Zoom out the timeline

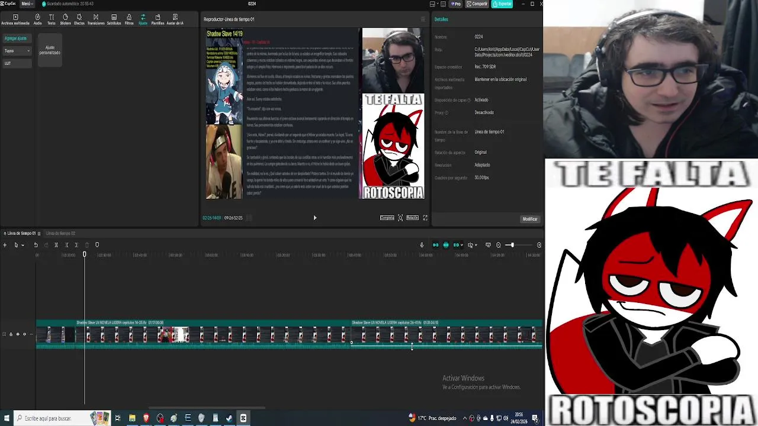coord(499,245)
